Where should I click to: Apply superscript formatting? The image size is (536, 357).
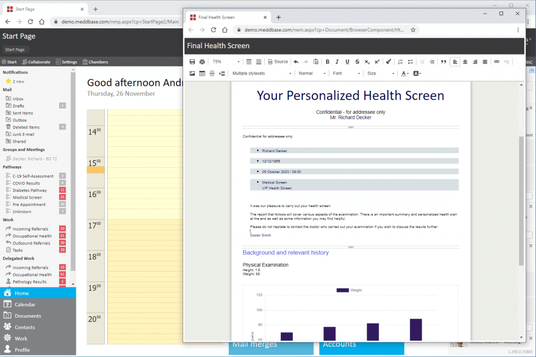(378, 61)
